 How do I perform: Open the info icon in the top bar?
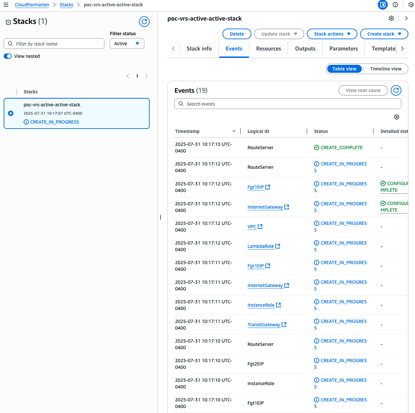tap(395, 5)
